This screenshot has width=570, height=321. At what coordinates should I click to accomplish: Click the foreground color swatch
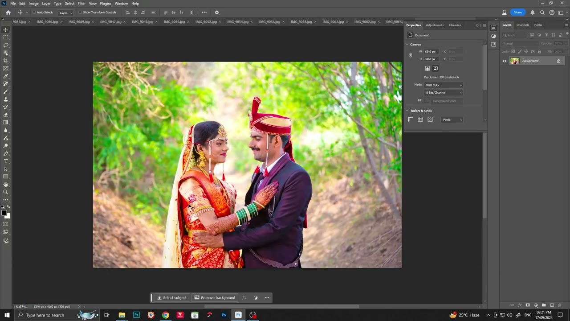[x=4, y=213]
